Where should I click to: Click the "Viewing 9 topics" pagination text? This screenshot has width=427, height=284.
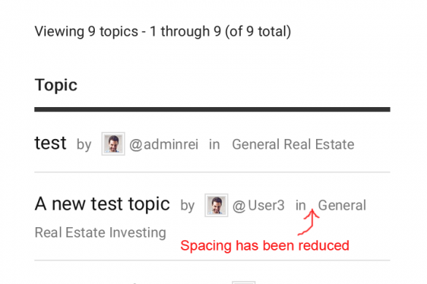163,31
